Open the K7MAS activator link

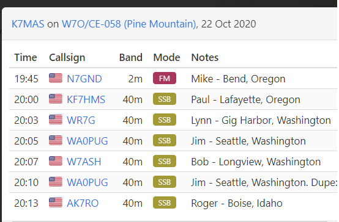[x=28, y=24]
